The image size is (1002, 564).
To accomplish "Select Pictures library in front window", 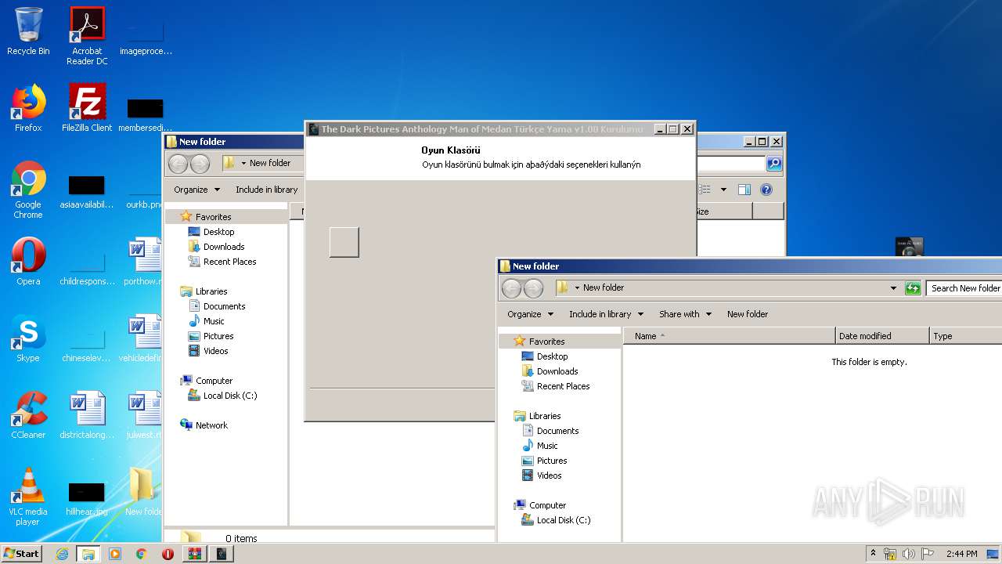I will pyautogui.click(x=551, y=461).
